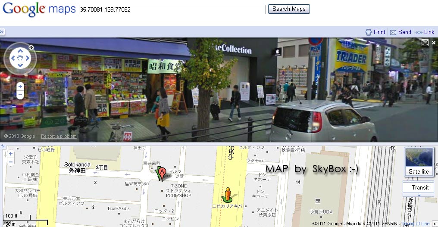Open the Print link
Screen dimensions: 438x227
[379, 32]
